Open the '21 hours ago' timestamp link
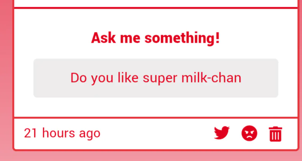302x161 pixels. (62, 133)
